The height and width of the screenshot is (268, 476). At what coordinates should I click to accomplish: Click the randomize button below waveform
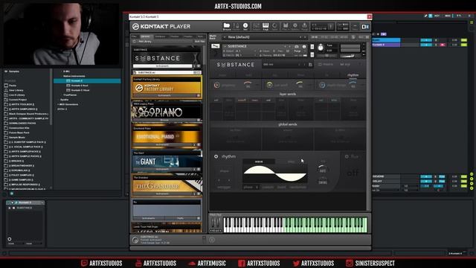click(x=297, y=187)
